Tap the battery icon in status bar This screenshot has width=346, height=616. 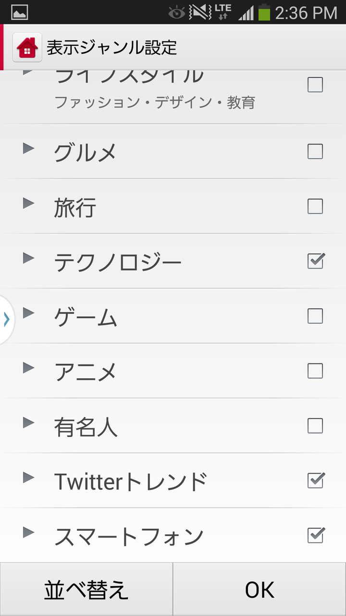[264, 12]
